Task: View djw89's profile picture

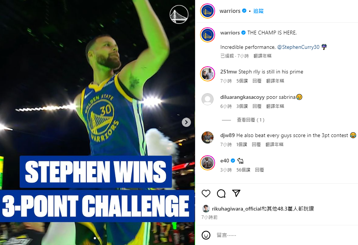Action: tap(208, 137)
